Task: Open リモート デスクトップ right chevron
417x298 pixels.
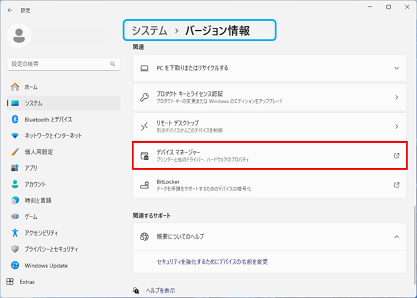Action: point(396,127)
